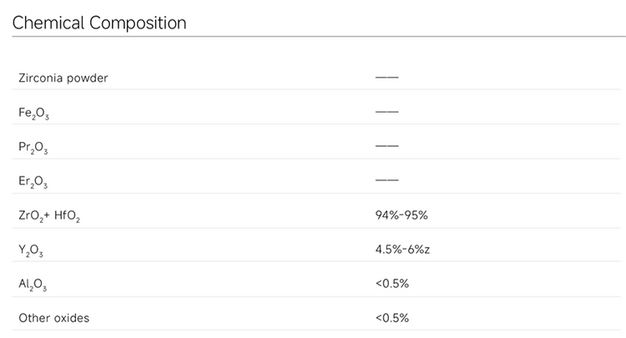The width and height of the screenshot is (626, 338).
Task: Click the Chemical Composition heading
Action: (99, 23)
